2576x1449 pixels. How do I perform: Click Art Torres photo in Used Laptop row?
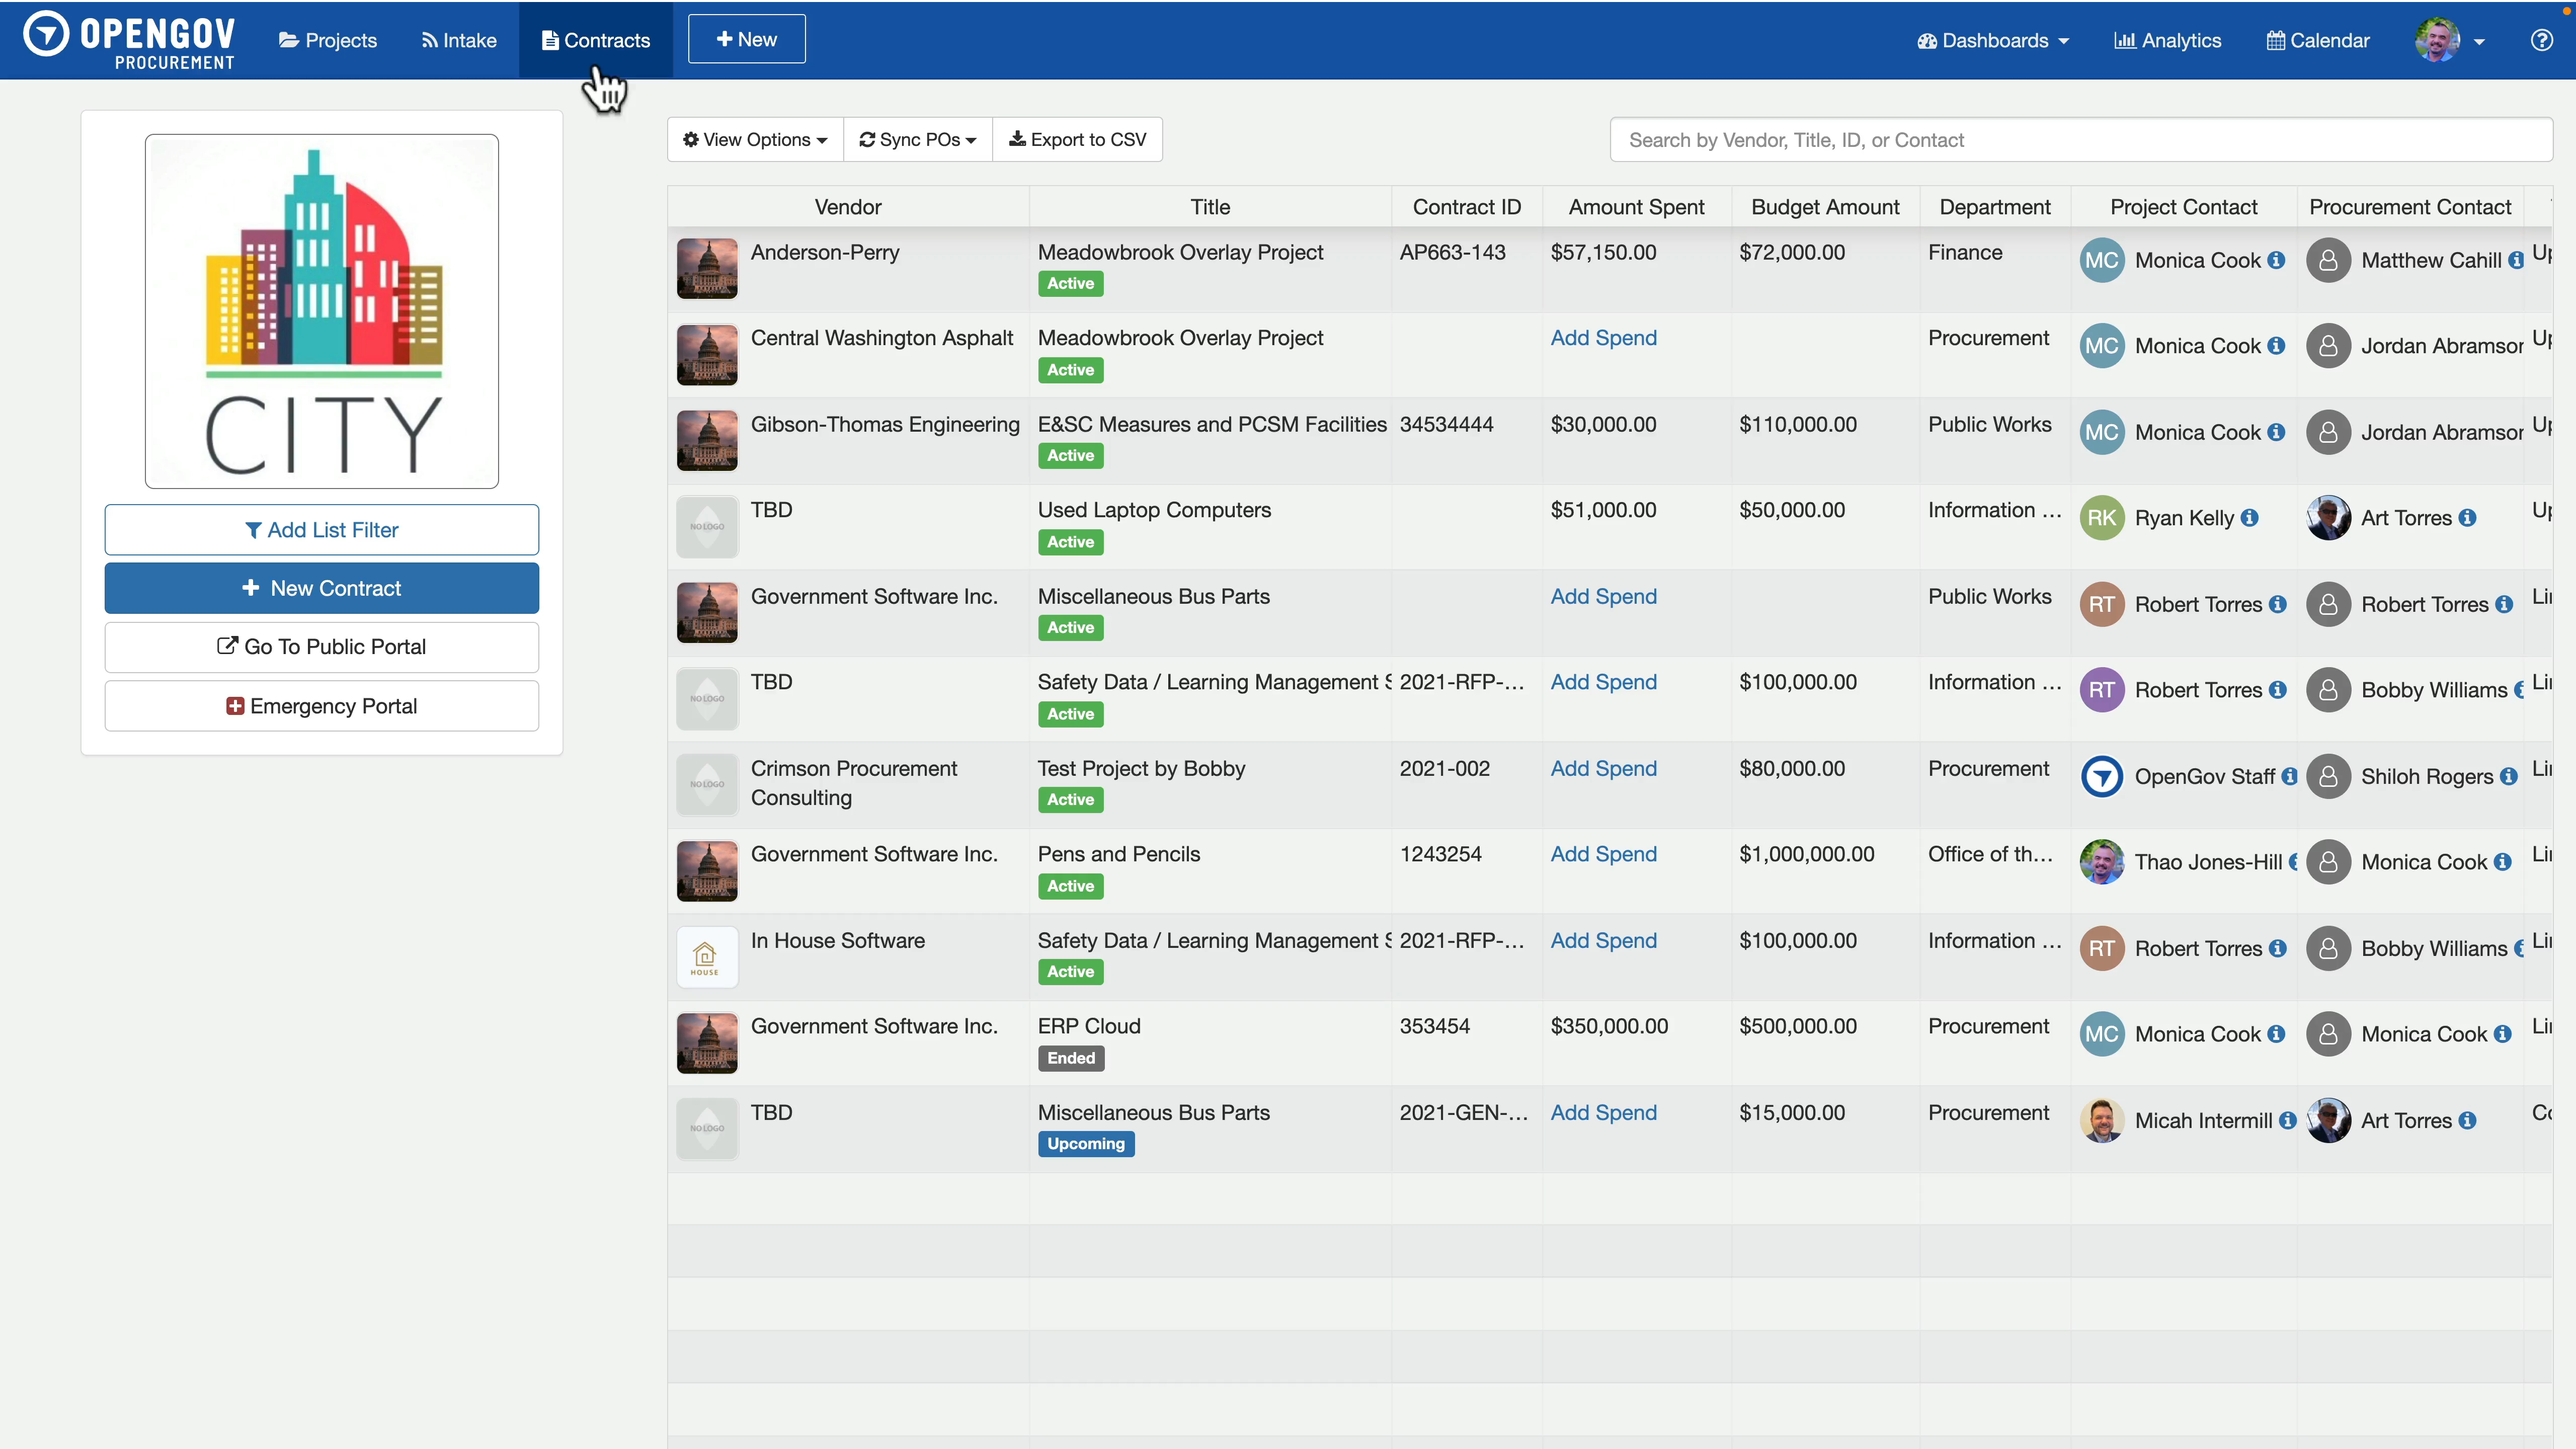2328,518
